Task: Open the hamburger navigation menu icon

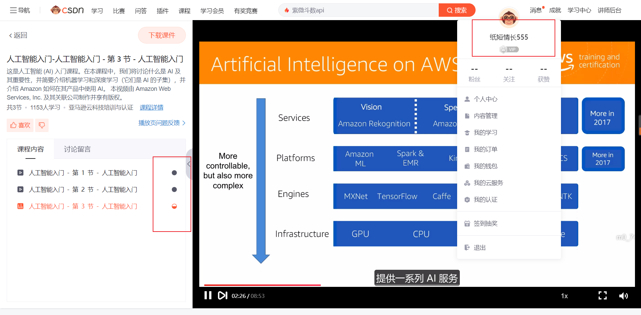Action: click(x=13, y=10)
